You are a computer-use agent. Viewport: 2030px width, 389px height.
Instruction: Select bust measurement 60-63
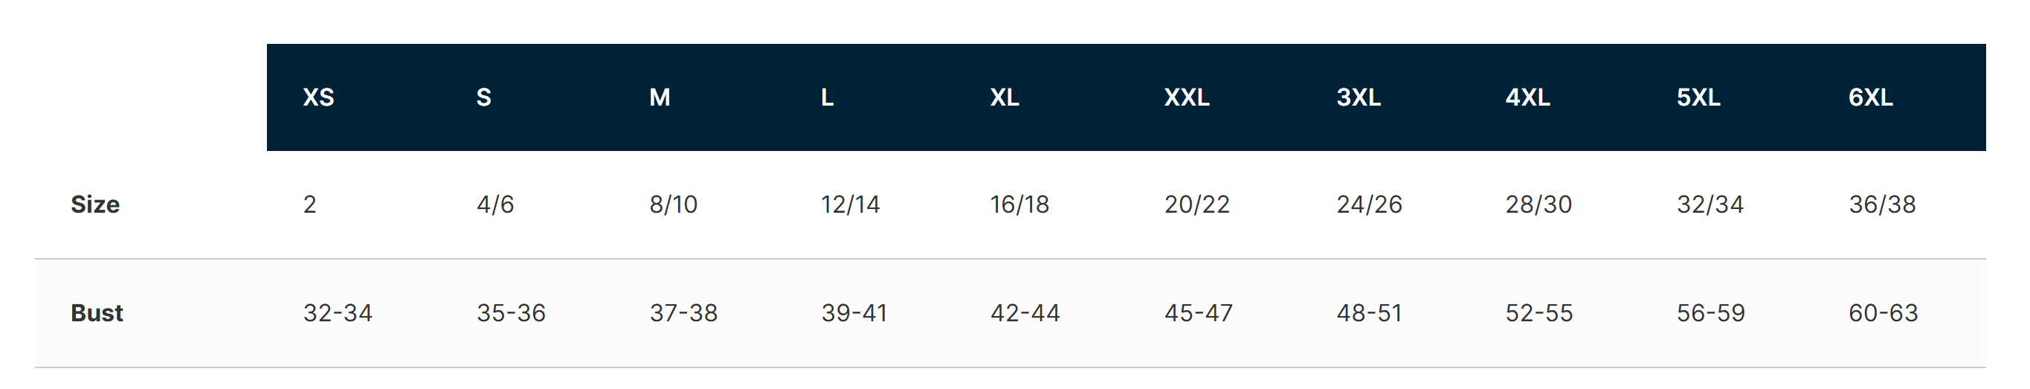coord(1883,313)
